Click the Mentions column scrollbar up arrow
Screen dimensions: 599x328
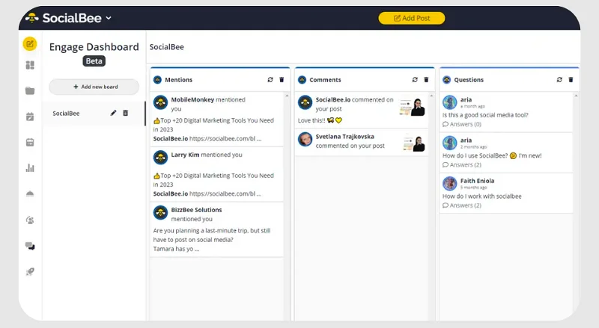coord(288,96)
